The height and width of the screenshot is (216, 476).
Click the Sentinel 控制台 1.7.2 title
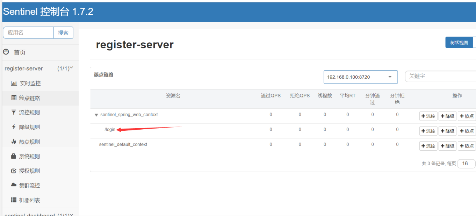click(x=48, y=12)
